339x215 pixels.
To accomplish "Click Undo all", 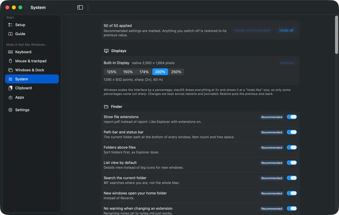I will (286, 30).
